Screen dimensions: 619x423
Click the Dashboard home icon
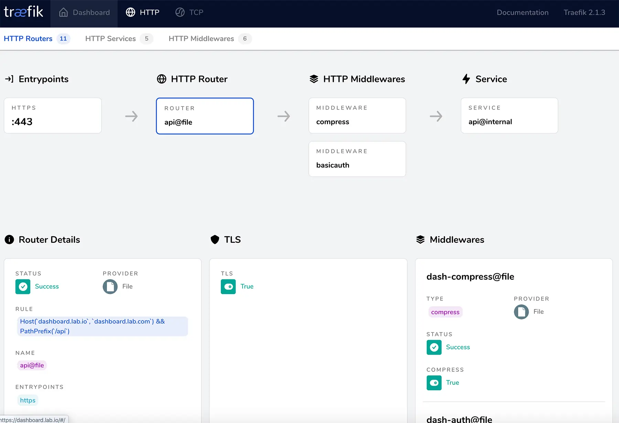(x=63, y=12)
